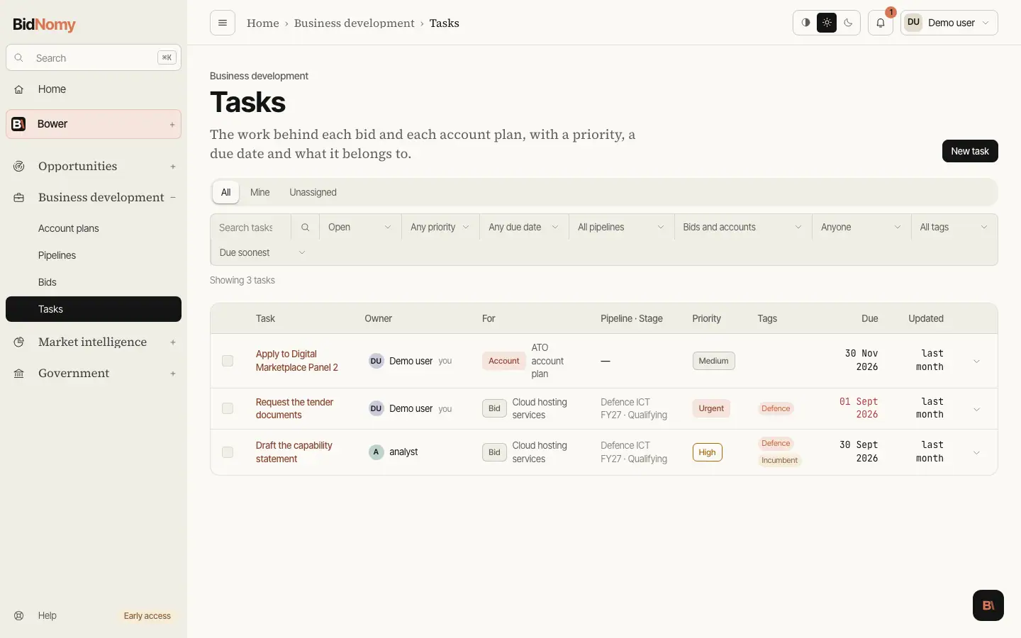This screenshot has width=1021, height=638.
Task: Click the Help lifebuoy icon
Action: [x=19, y=615]
